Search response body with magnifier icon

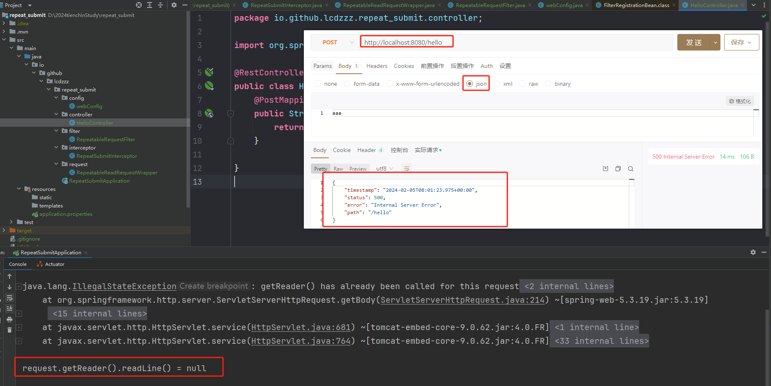[630, 169]
